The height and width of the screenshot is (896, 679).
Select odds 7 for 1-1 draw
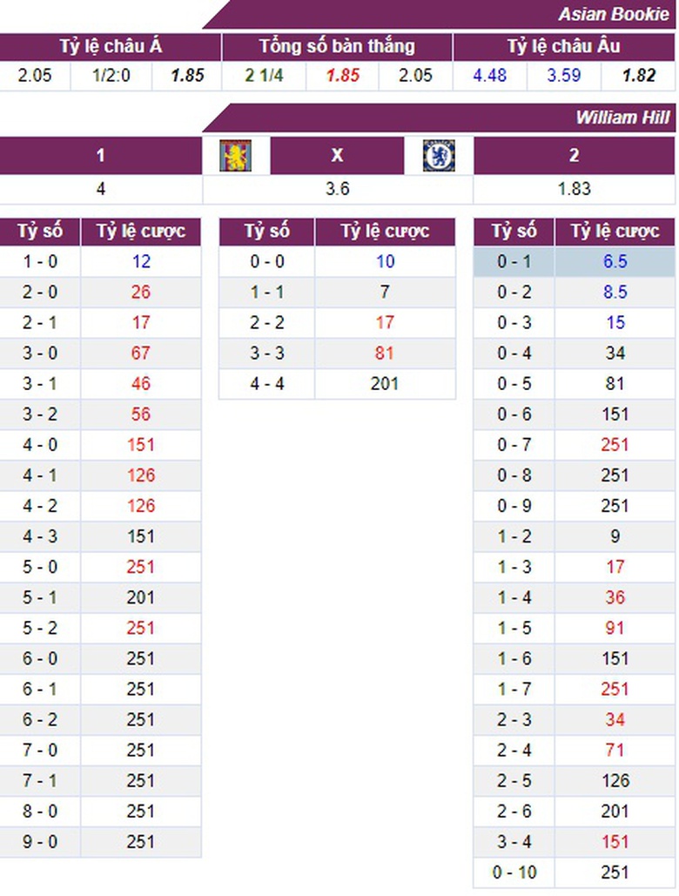pos(385,292)
